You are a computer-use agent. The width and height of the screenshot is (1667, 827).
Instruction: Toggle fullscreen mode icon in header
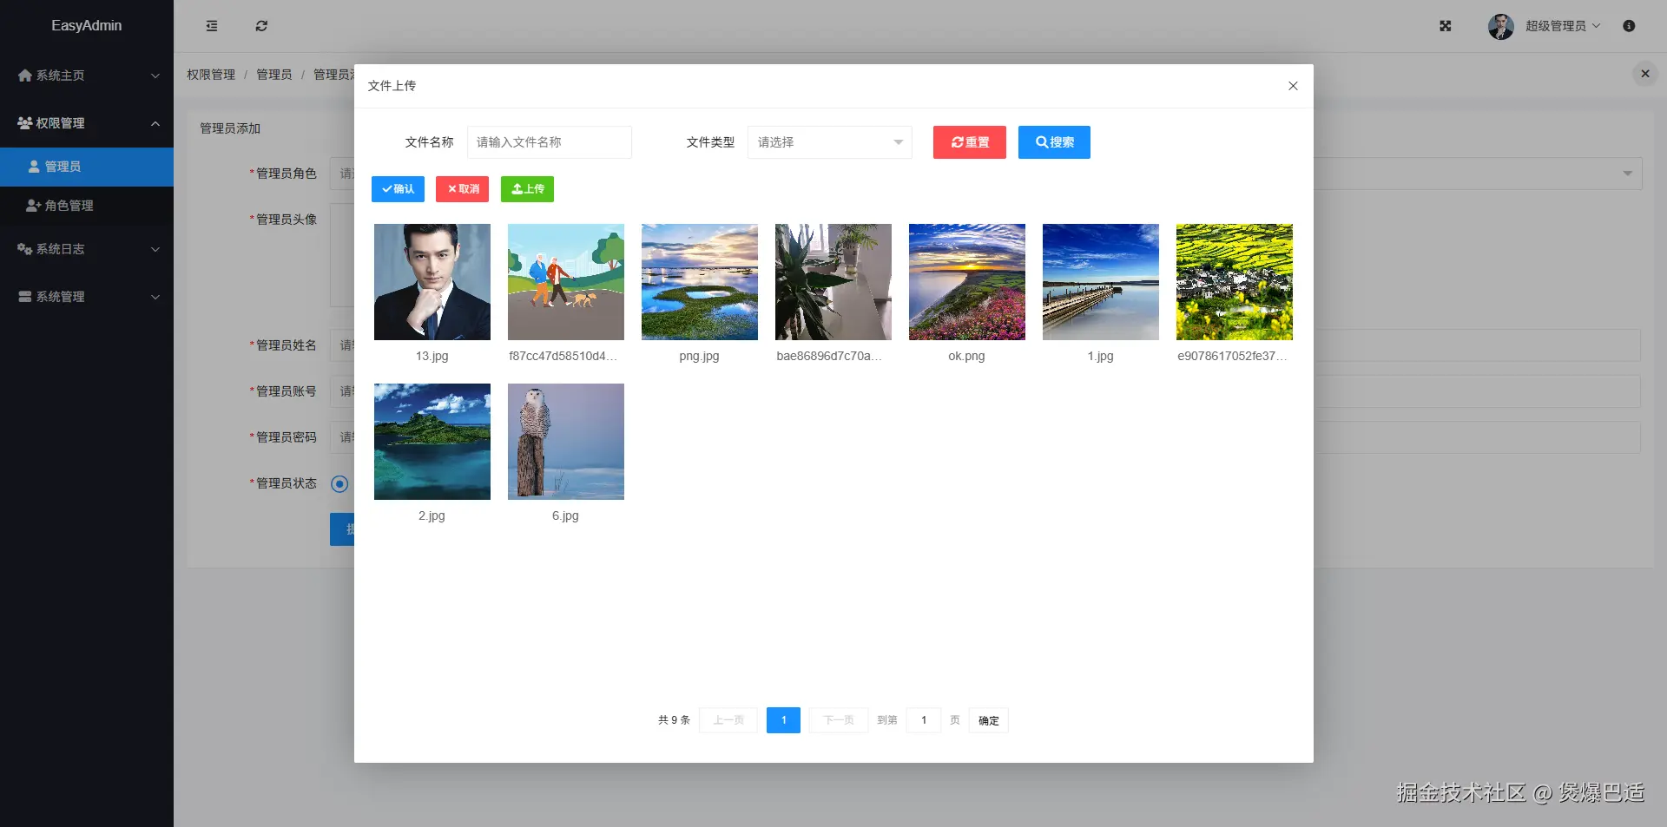click(1446, 26)
